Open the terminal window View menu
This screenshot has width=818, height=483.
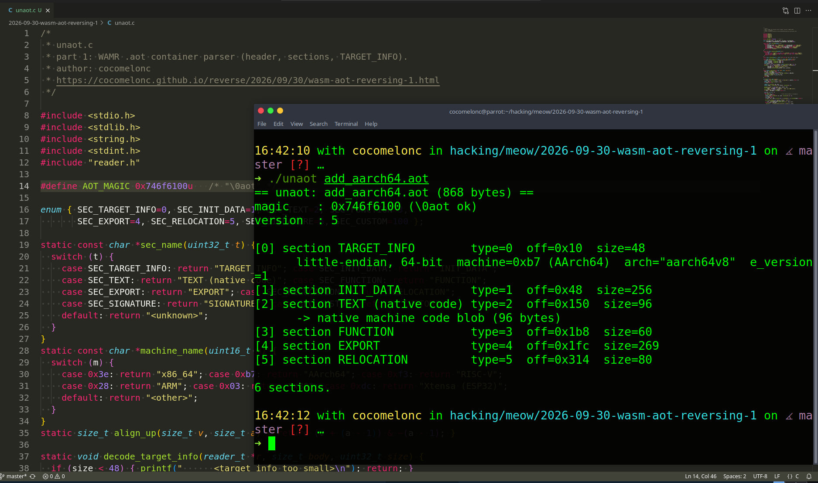point(297,124)
